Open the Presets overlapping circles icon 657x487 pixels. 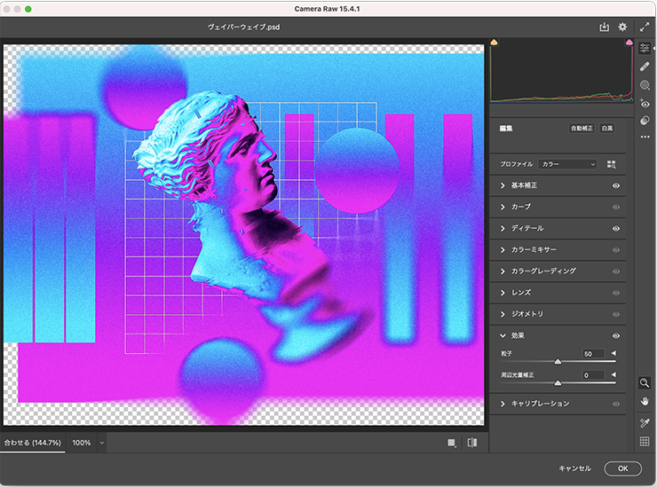point(645,121)
